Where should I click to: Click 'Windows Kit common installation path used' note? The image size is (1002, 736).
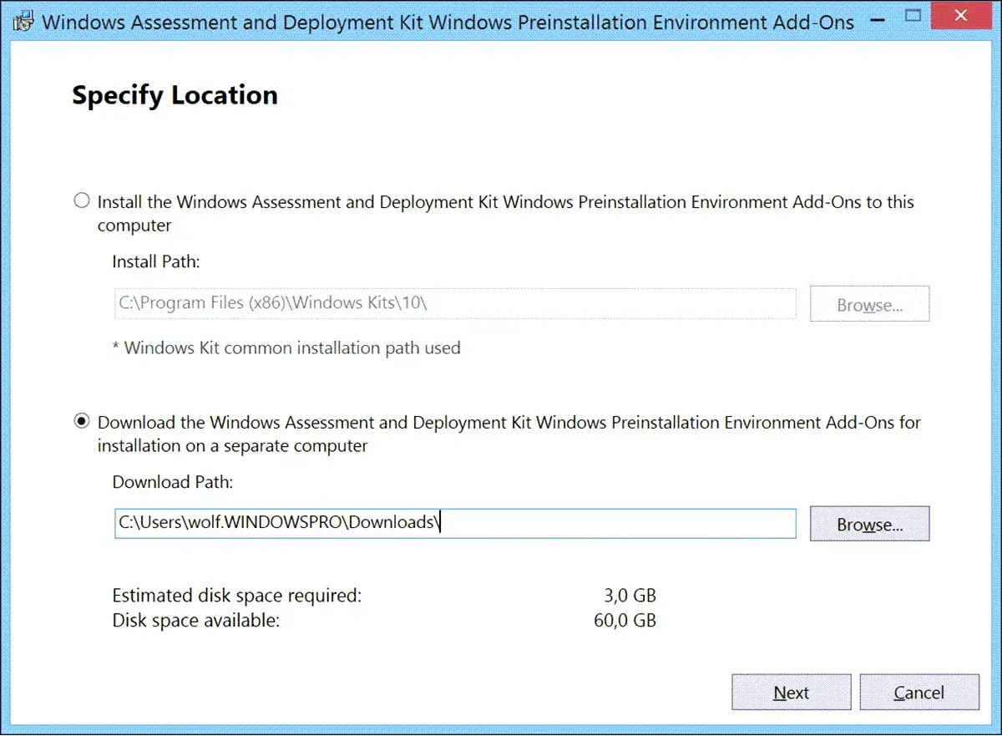pyautogui.click(x=286, y=348)
